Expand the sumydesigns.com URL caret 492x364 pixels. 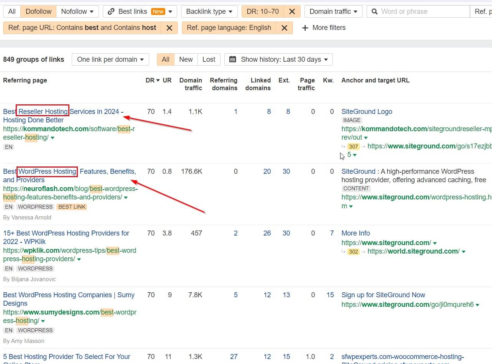43,321
